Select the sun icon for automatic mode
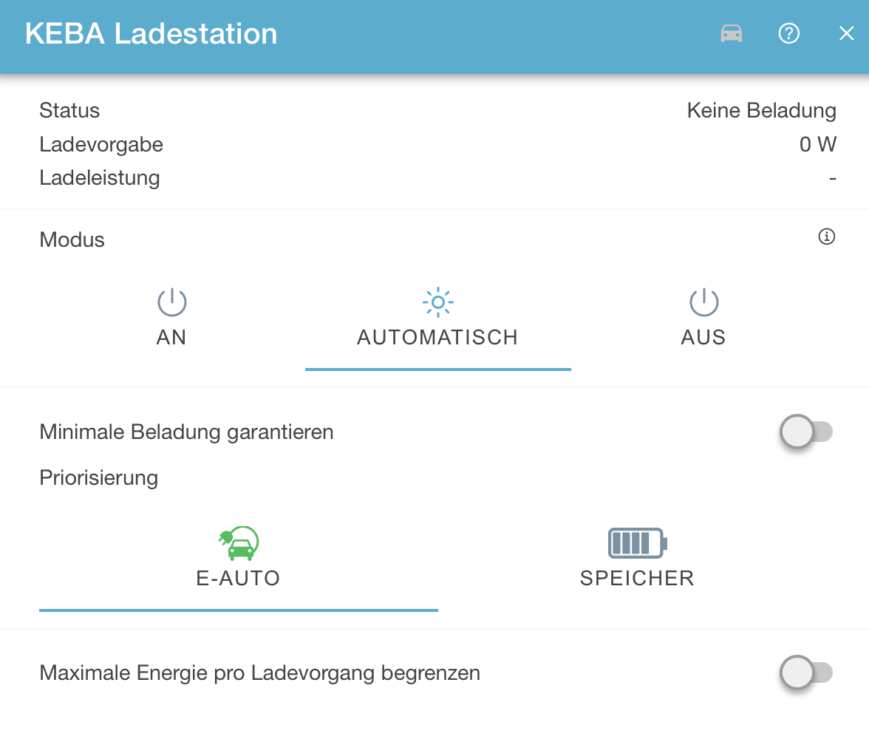Viewport: 869px width, 739px height. pos(437,302)
